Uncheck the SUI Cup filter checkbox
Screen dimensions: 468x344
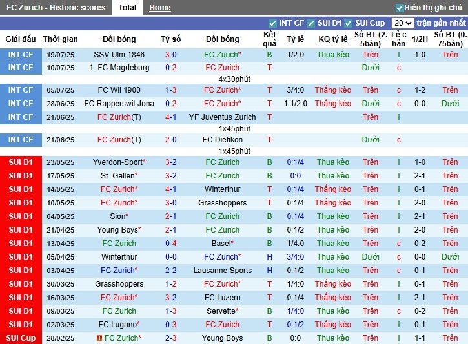pyautogui.click(x=348, y=23)
